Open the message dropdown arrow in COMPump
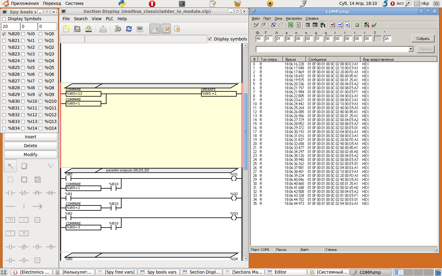The width and height of the screenshot is (442, 276). click(x=411, y=49)
